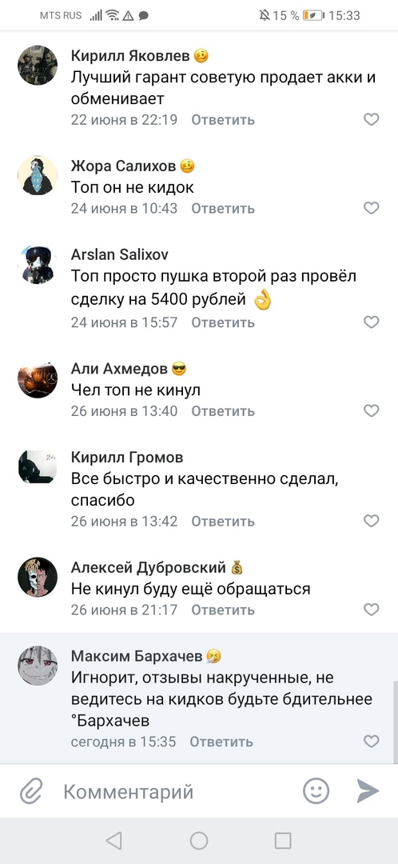This screenshot has width=398, height=864.
Task: Like Алексей Дубровский's comment heart
Action: tap(372, 610)
